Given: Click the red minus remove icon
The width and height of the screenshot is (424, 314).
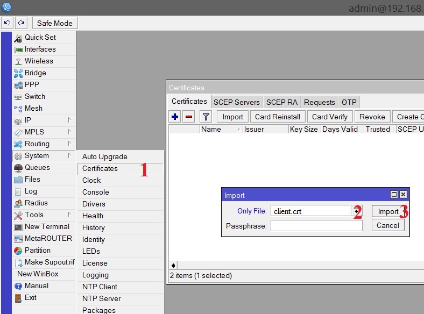Looking at the screenshot, I should pos(189,117).
